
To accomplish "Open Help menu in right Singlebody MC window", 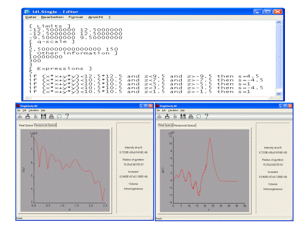I will tap(183, 110).
